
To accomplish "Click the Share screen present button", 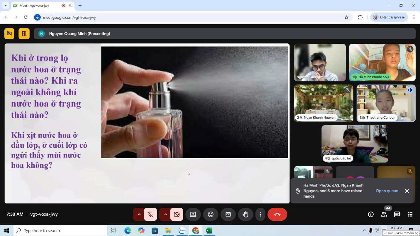I will [193, 214].
